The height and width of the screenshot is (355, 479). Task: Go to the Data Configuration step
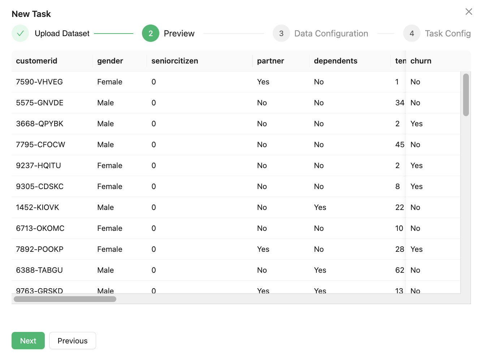click(331, 34)
